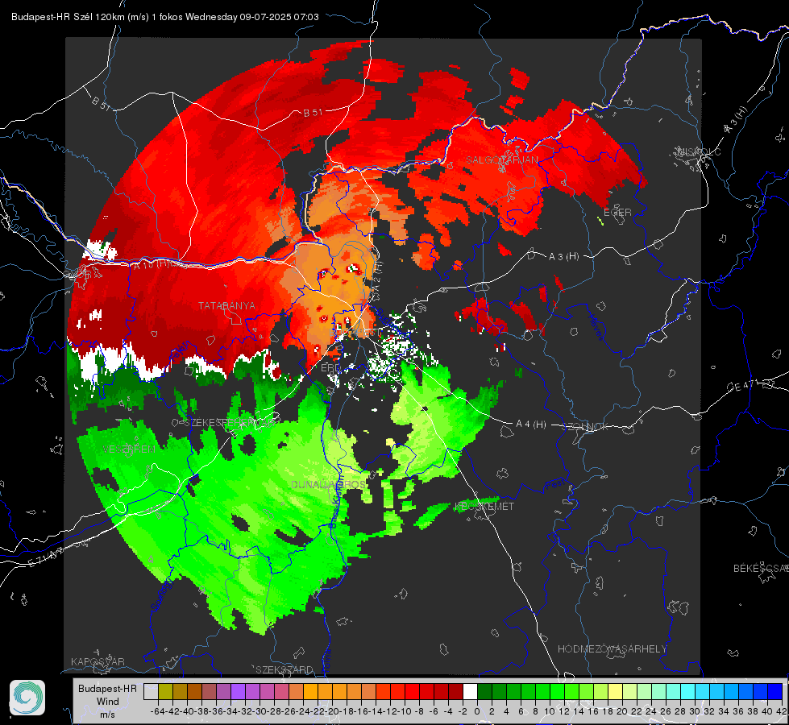Click the 'Budapest-HR' legend label
This screenshot has height=725, width=789.
tap(107, 688)
